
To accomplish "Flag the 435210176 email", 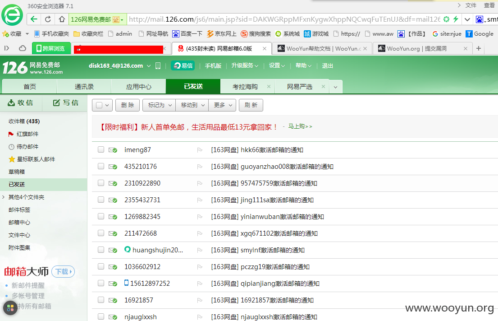I will click(x=200, y=167).
